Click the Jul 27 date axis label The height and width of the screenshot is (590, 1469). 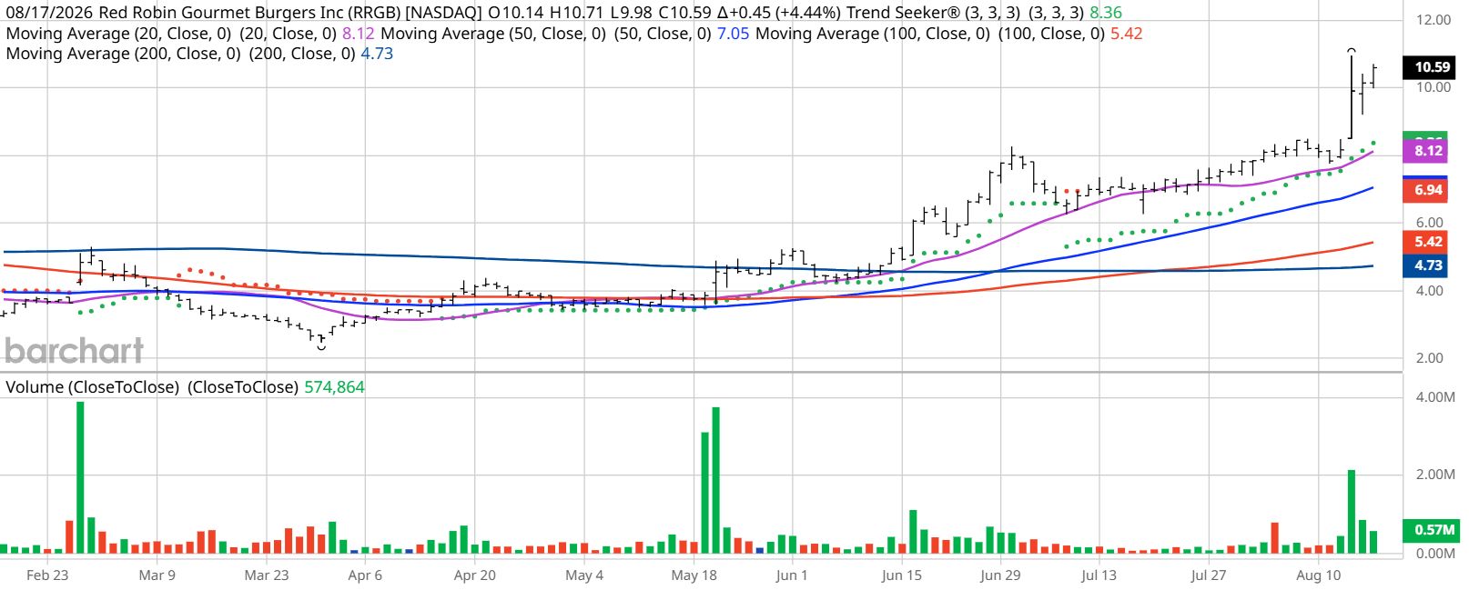coord(1209,575)
